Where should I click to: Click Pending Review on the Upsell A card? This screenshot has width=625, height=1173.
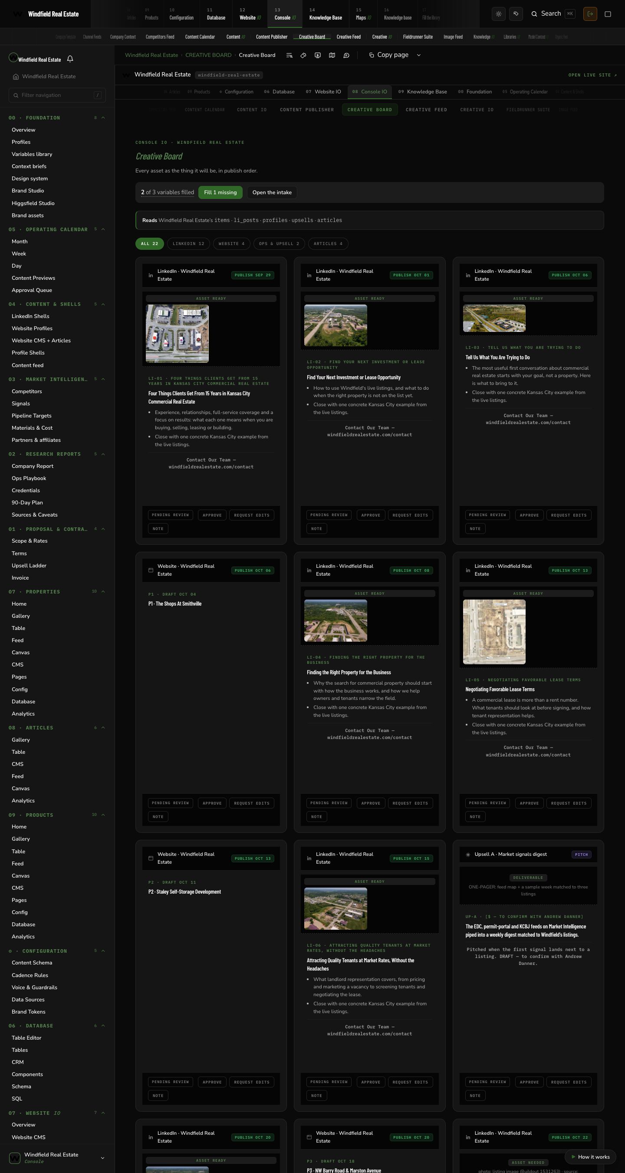click(x=487, y=1082)
